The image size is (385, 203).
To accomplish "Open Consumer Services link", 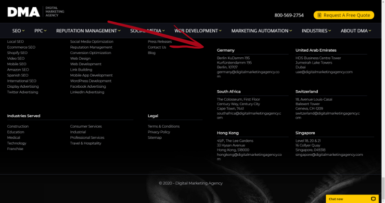I will 86,126.
